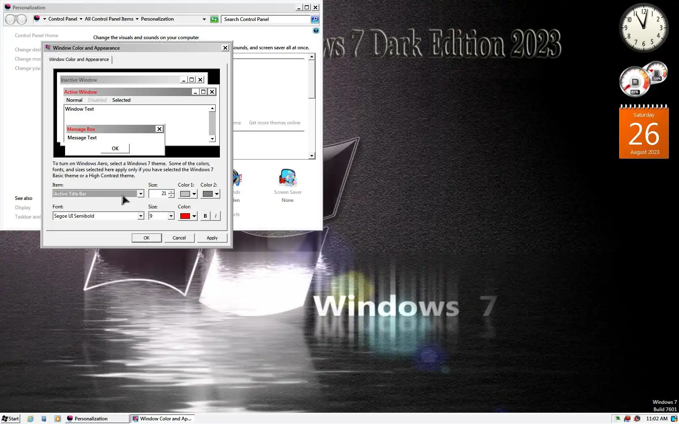The image size is (679, 424).
Task: Expand the All Control Panel Items breadcrumb arrow
Action: pyautogui.click(x=137, y=19)
